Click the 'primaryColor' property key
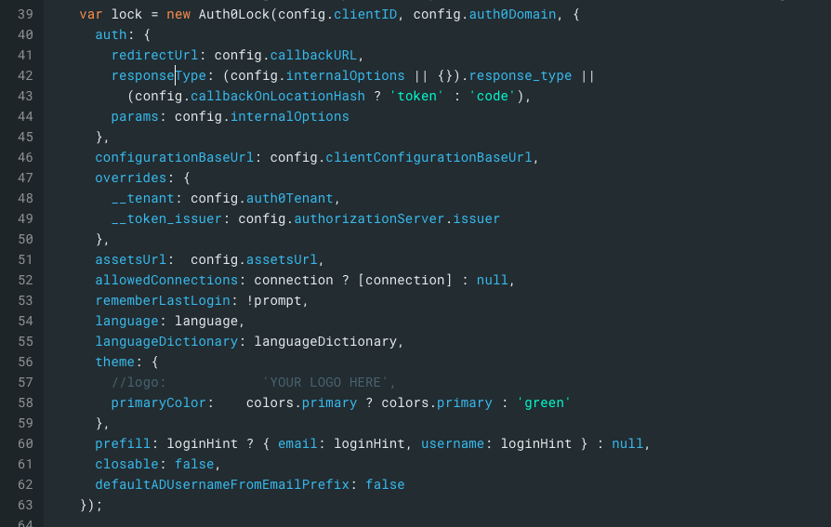 (x=158, y=403)
